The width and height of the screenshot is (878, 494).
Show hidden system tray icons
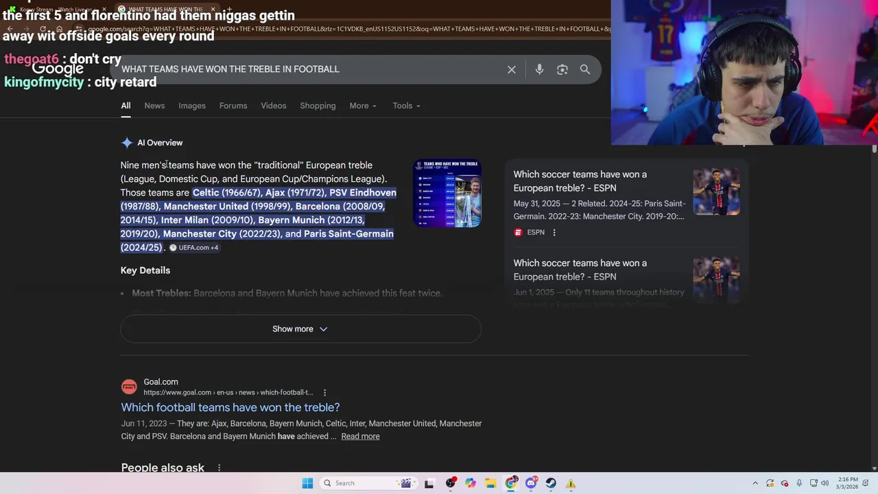(755, 483)
